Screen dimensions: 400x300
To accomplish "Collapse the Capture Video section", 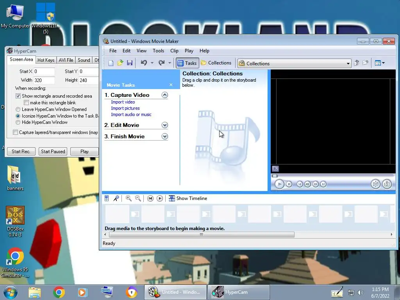I will [x=165, y=95].
